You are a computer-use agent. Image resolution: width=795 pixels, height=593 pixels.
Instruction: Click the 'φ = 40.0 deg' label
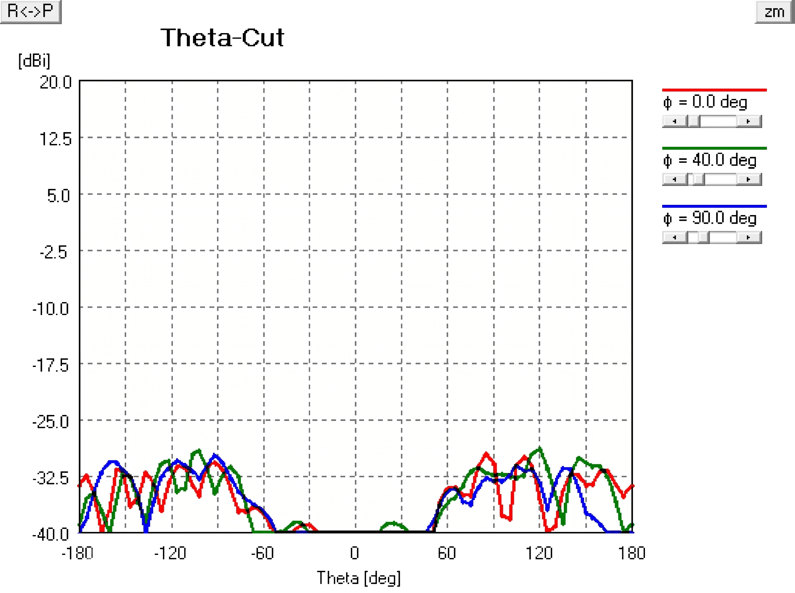(x=710, y=160)
